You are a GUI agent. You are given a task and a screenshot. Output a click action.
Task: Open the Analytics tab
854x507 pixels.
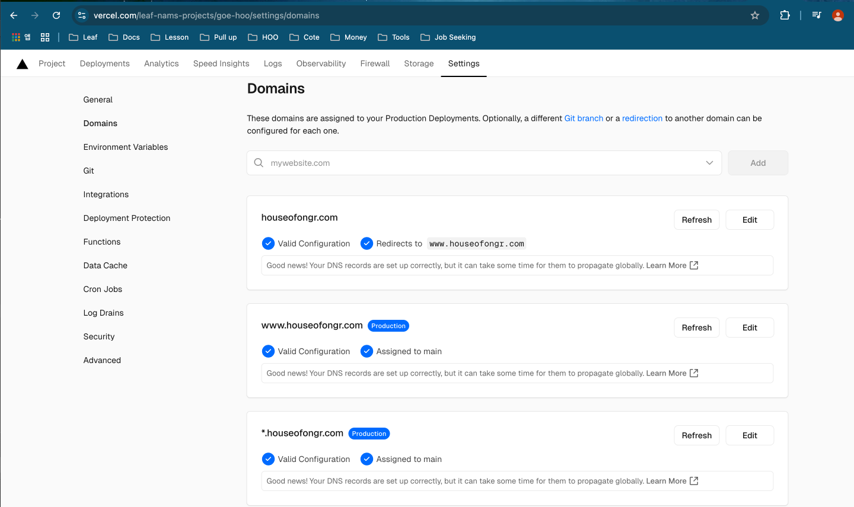pyautogui.click(x=161, y=63)
